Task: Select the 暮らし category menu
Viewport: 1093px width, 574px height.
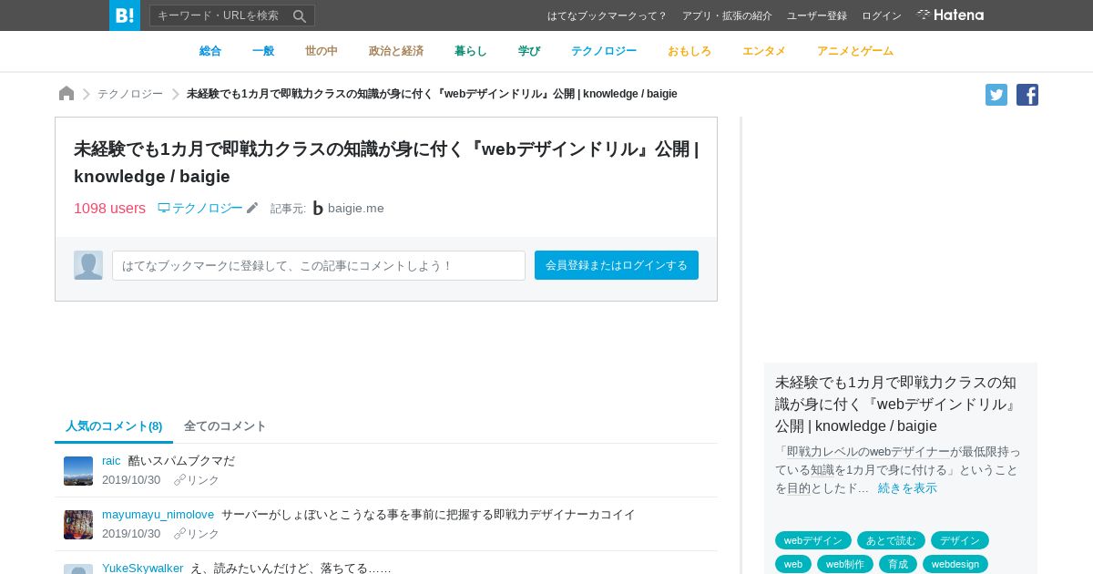Action: pyautogui.click(x=471, y=51)
